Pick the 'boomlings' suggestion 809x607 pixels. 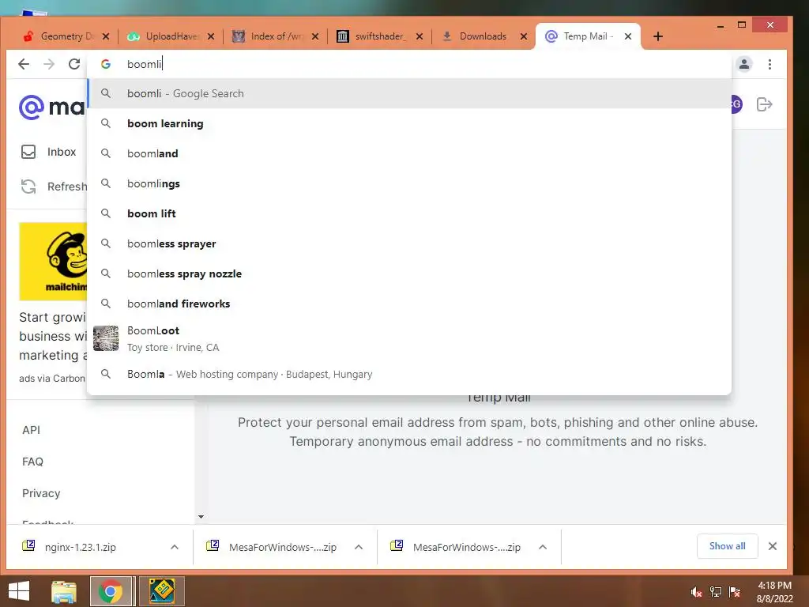click(x=409, y=183)
